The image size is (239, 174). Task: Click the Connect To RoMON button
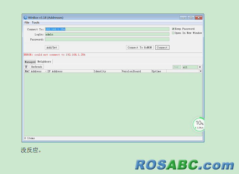[x=140, y=47]
